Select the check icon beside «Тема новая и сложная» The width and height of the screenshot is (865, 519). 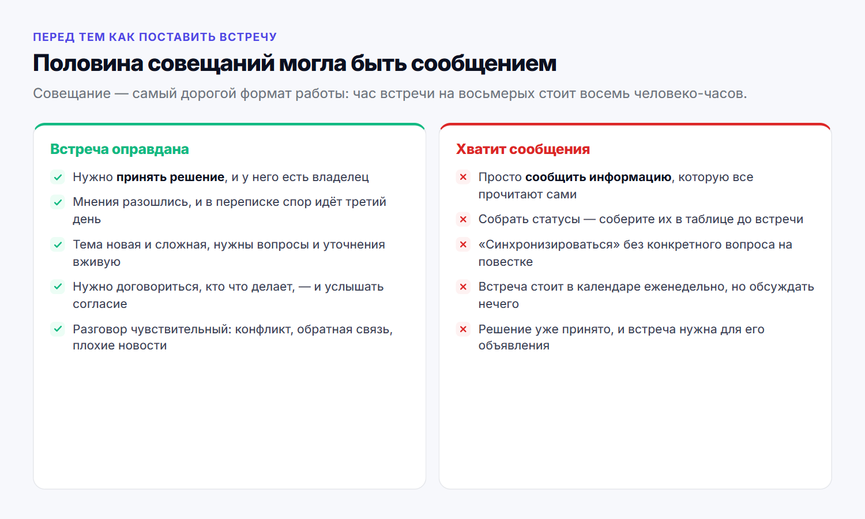[58, 245]
